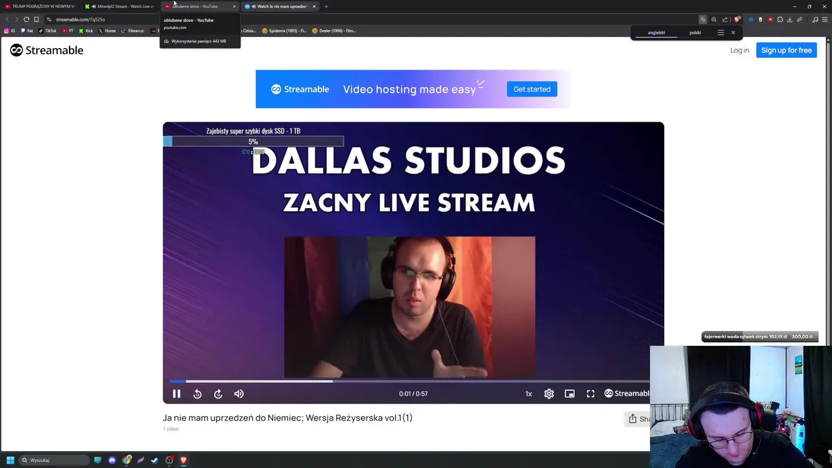Click the music note media icon
Image resolution: width=832 pixels, height=468 pixels.
(x=815, y=19)
